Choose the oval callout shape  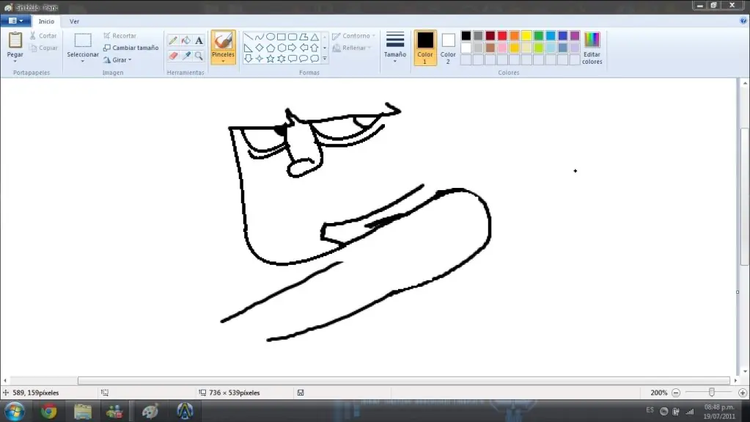[x=304, y=59]
